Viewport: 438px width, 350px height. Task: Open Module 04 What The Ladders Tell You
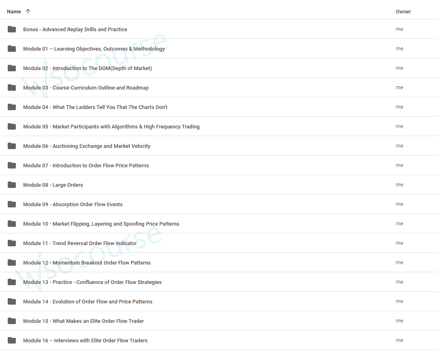point(95,107)
